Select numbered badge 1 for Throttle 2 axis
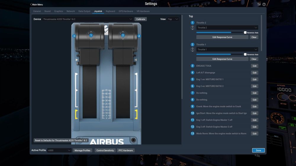The image size is (296, 166). tap(192, 23)
